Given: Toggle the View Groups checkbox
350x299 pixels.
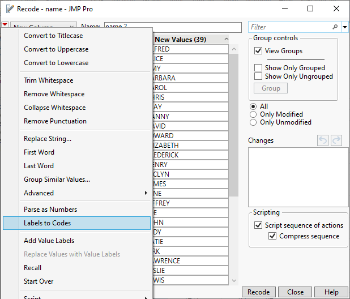Looking at the screenshot, I should pyautogui.click(x=258, y=51).
